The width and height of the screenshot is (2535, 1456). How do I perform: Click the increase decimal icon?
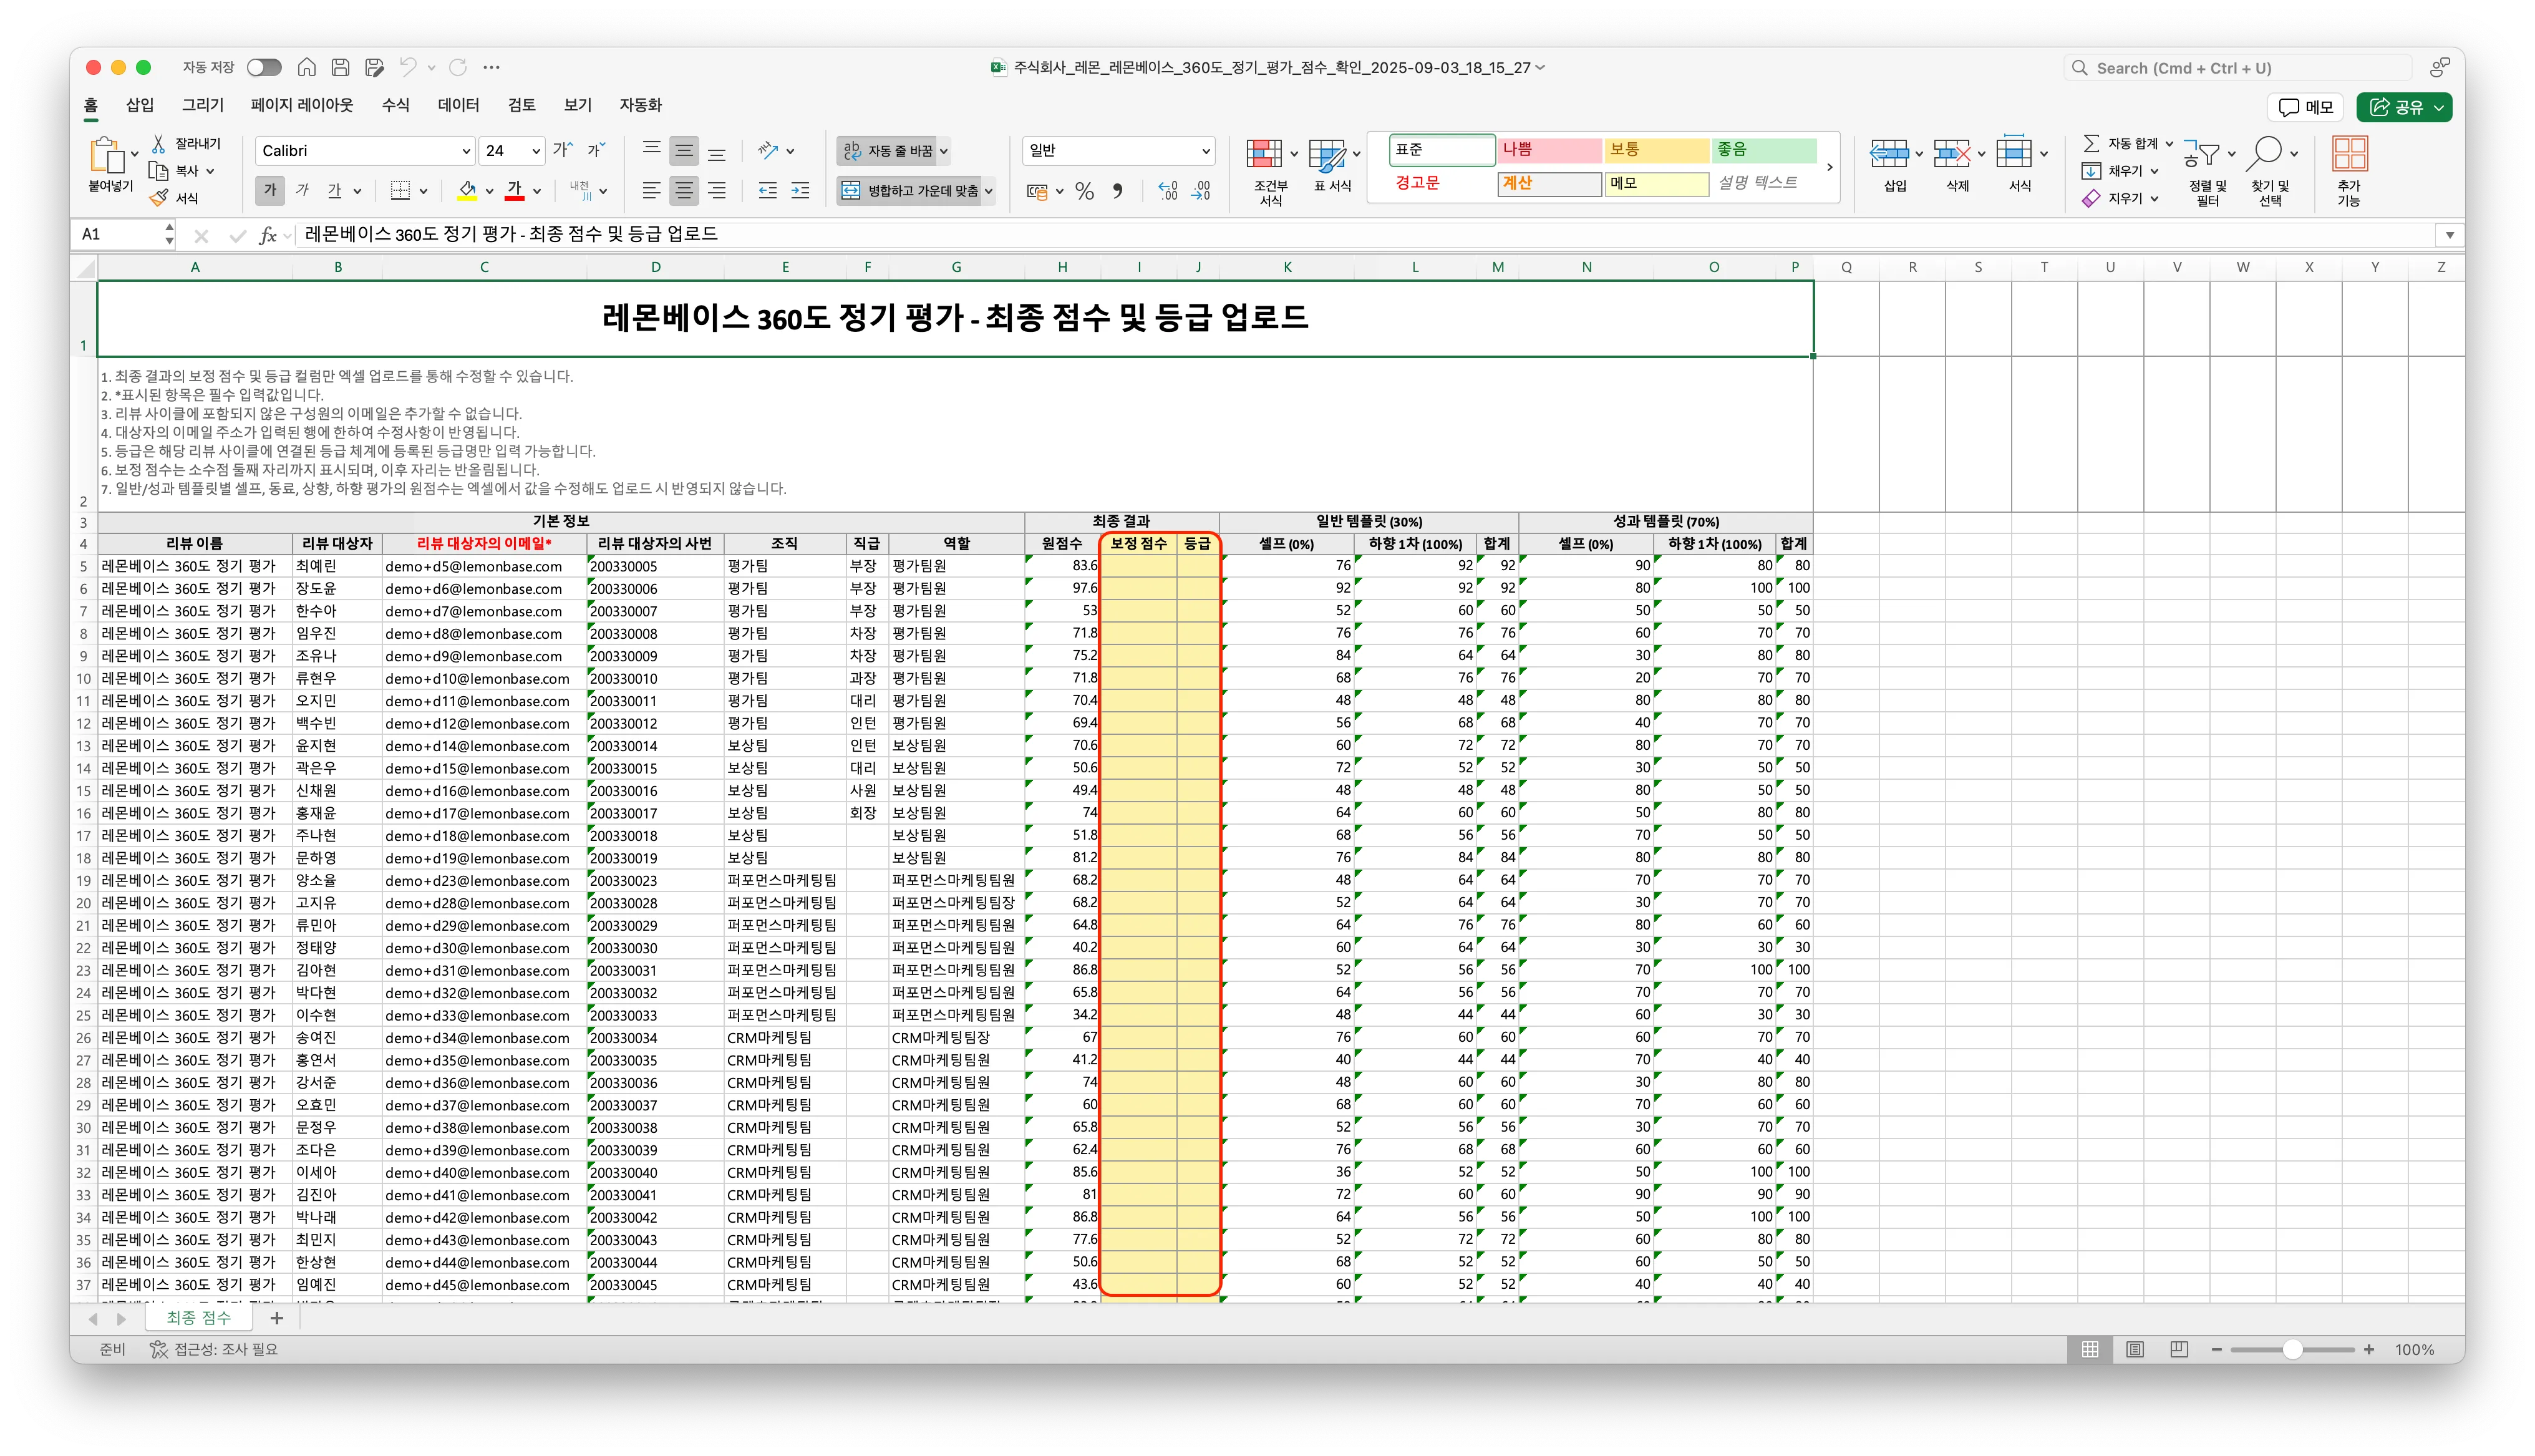(1168, 191)
